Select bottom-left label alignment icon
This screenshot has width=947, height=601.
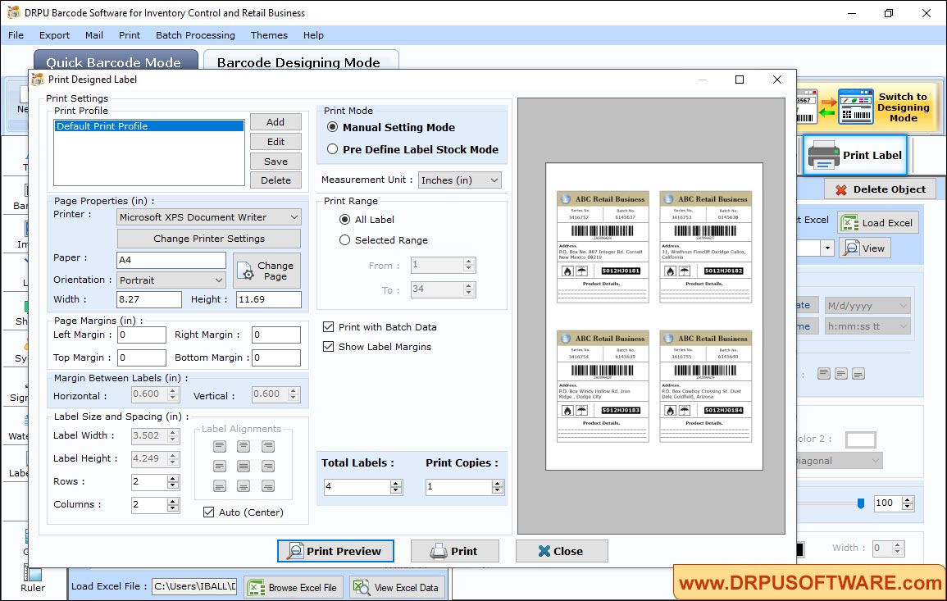[220, 486]
